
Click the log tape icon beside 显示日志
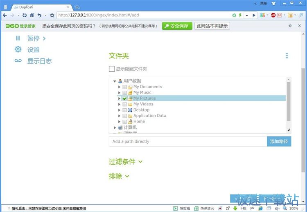point(18,60)
